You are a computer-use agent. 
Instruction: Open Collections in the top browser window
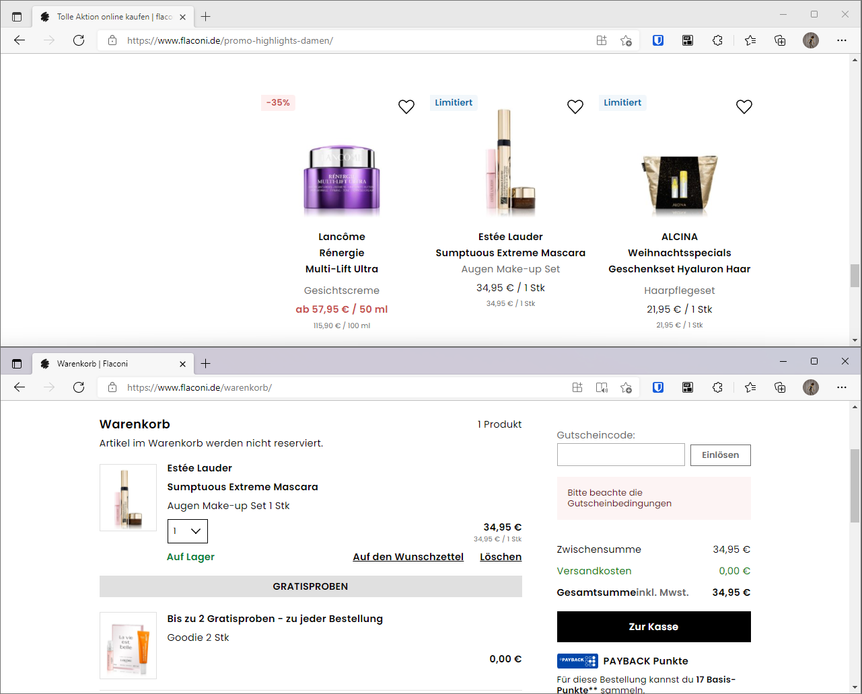point(780,40)
